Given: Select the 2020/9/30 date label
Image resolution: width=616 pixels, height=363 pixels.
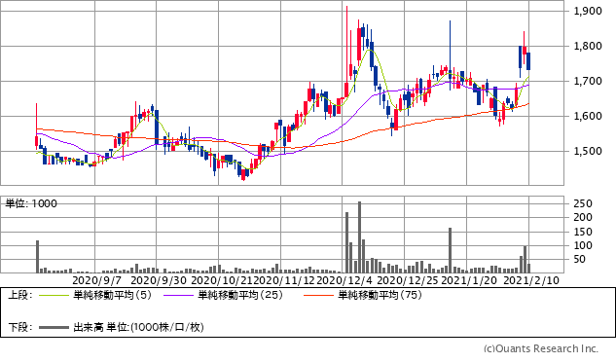Looking at the screenshot, I should pyautogui.click(x=158, y=280).
